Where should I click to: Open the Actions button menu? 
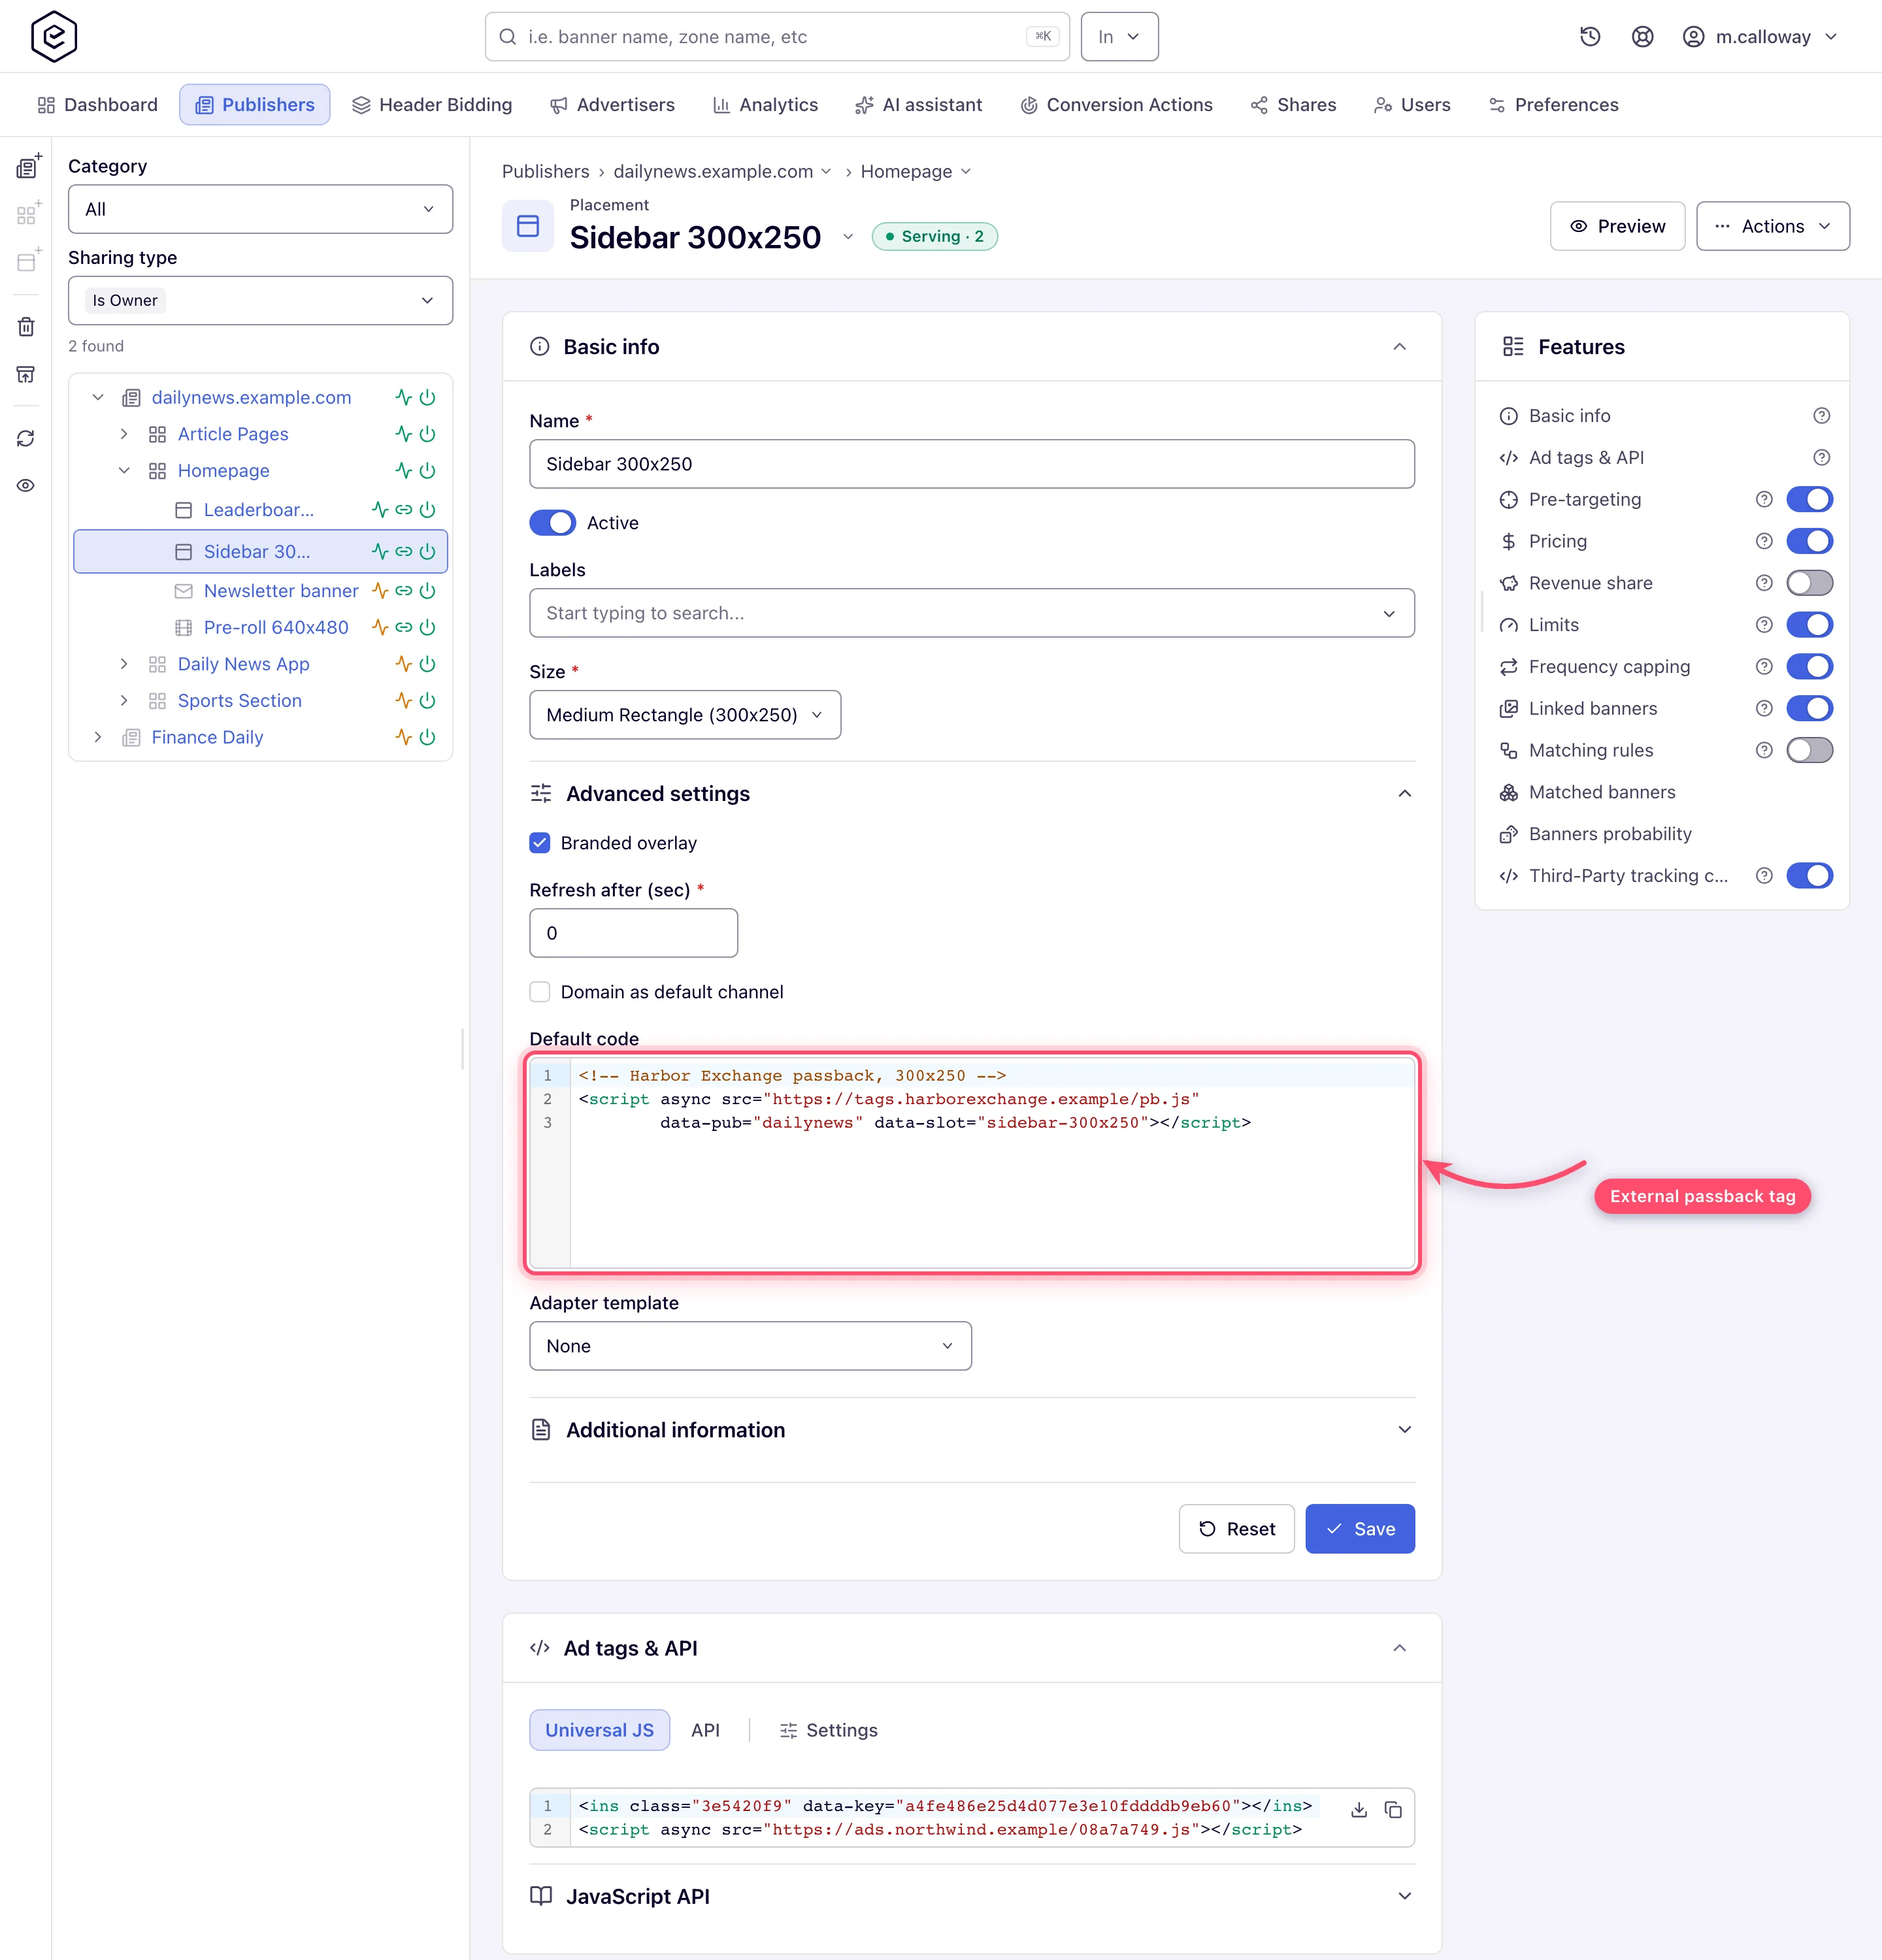coord(1773,226)
